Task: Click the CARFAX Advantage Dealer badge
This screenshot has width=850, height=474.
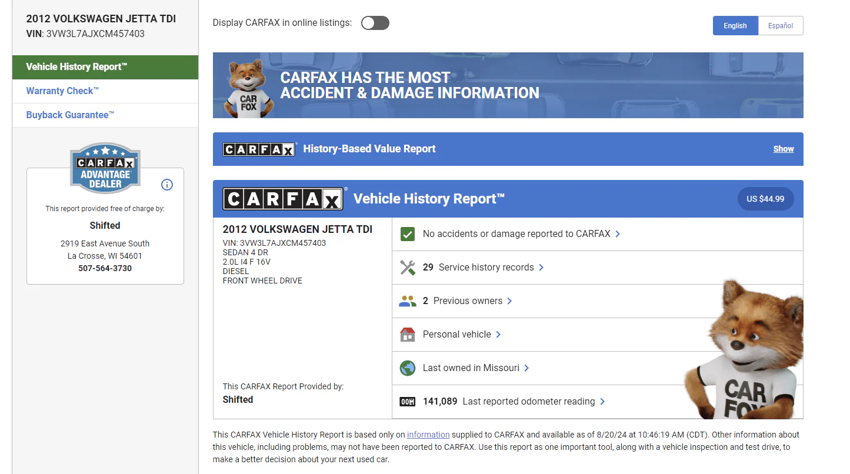Action: coord(105,168)
